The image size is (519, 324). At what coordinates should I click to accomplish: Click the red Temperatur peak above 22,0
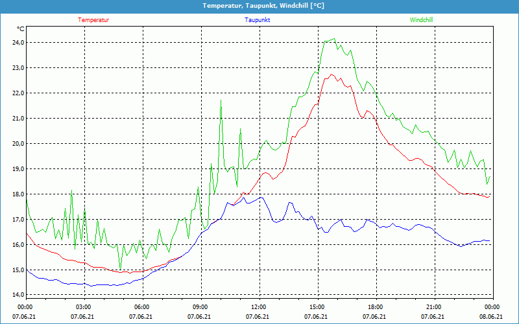332,75
